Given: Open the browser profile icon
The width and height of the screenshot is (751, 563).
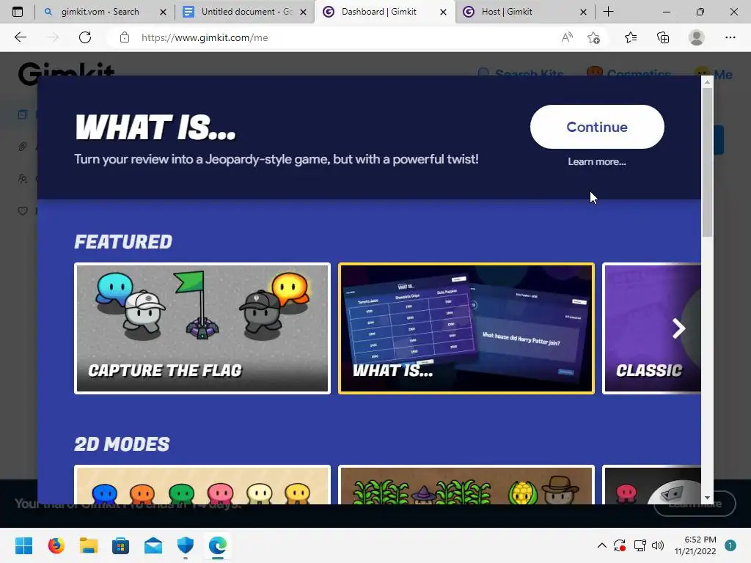Looking at the screenshot, I should pyautogui.click(x=697, y=37).
